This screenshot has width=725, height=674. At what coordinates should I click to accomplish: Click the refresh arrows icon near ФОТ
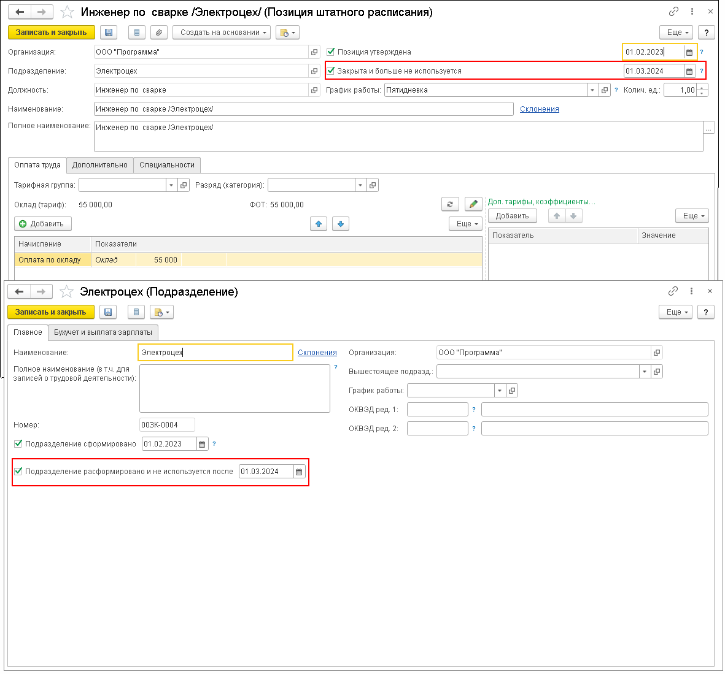point(450,204)
